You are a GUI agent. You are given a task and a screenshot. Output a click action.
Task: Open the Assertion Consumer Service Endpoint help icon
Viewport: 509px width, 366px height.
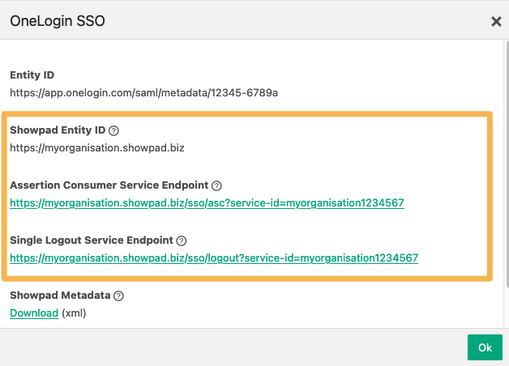[216, 185]
